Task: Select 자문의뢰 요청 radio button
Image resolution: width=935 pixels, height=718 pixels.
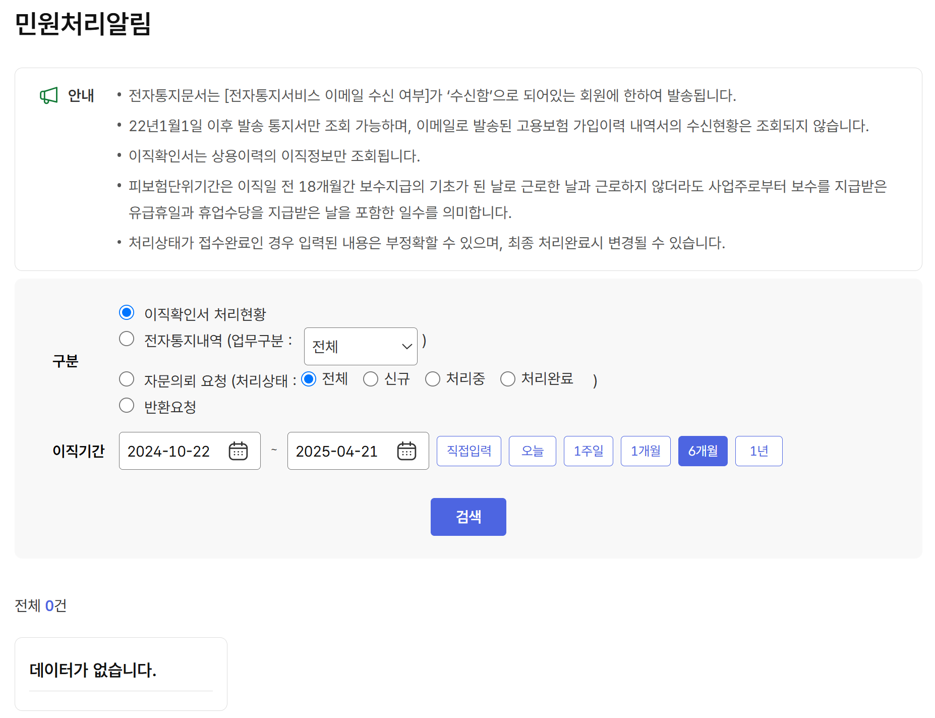Action: point(127,379)
